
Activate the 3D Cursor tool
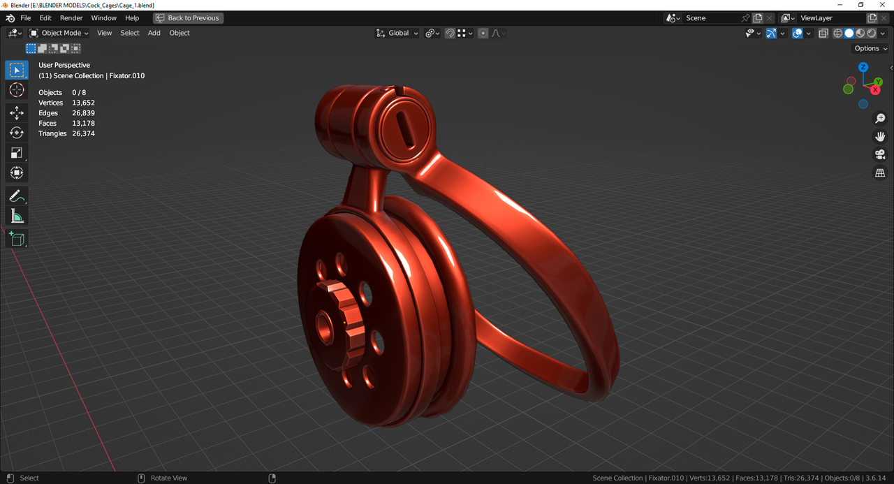pyautogui.click(x=17, y=90)
